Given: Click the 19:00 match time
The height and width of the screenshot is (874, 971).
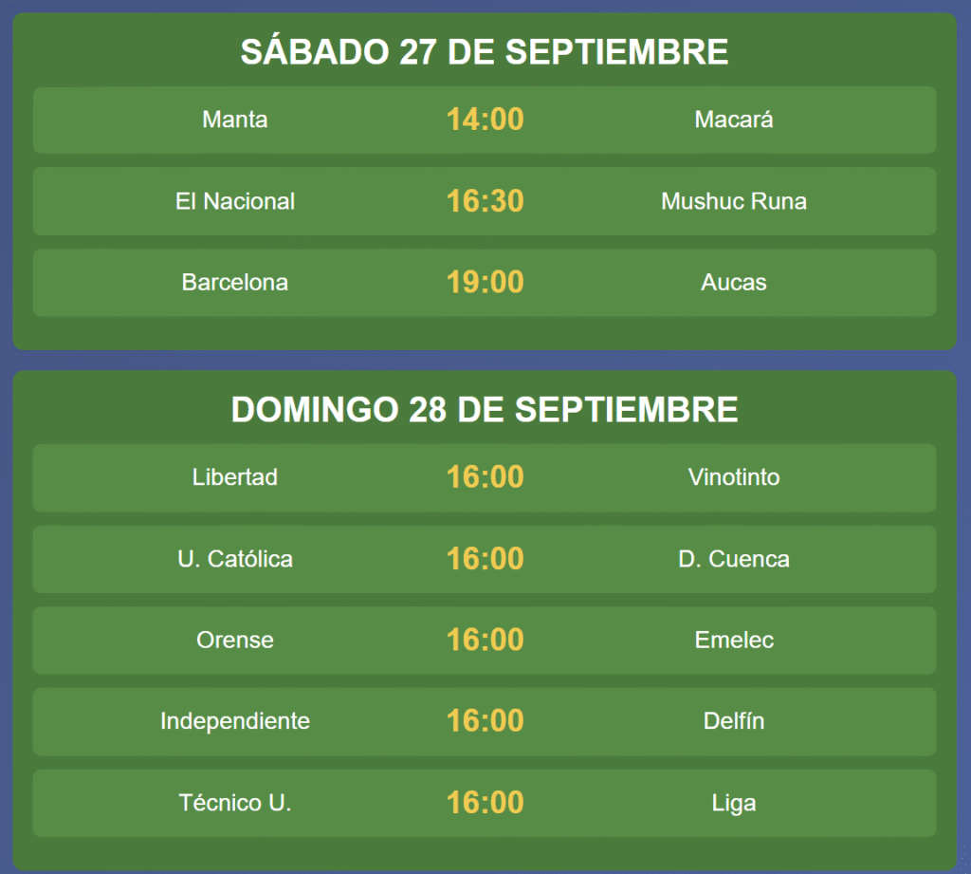Looking at the screenshot, I should click(485, 282).
